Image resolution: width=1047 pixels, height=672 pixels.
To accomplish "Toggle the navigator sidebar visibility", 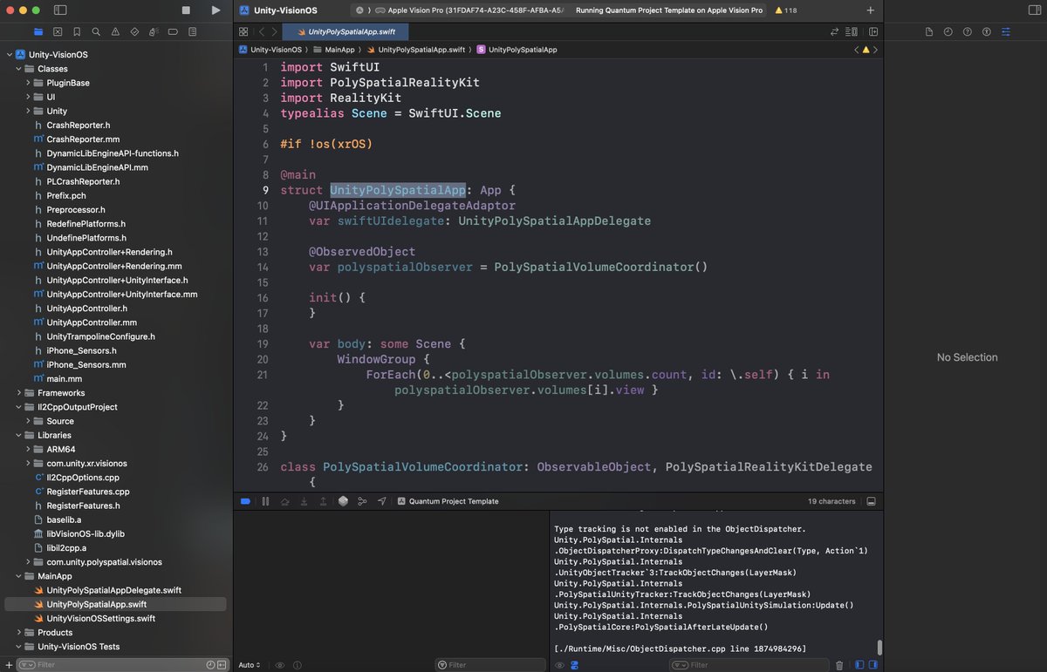I will click(60, 10).
